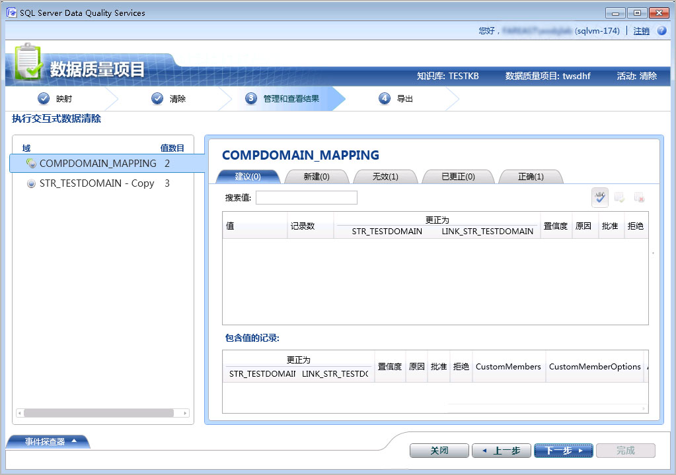Click the 清除 step checkmark icon
Image resolution: width=676 pixels, height=475 pixels.
tap(157, 99)
